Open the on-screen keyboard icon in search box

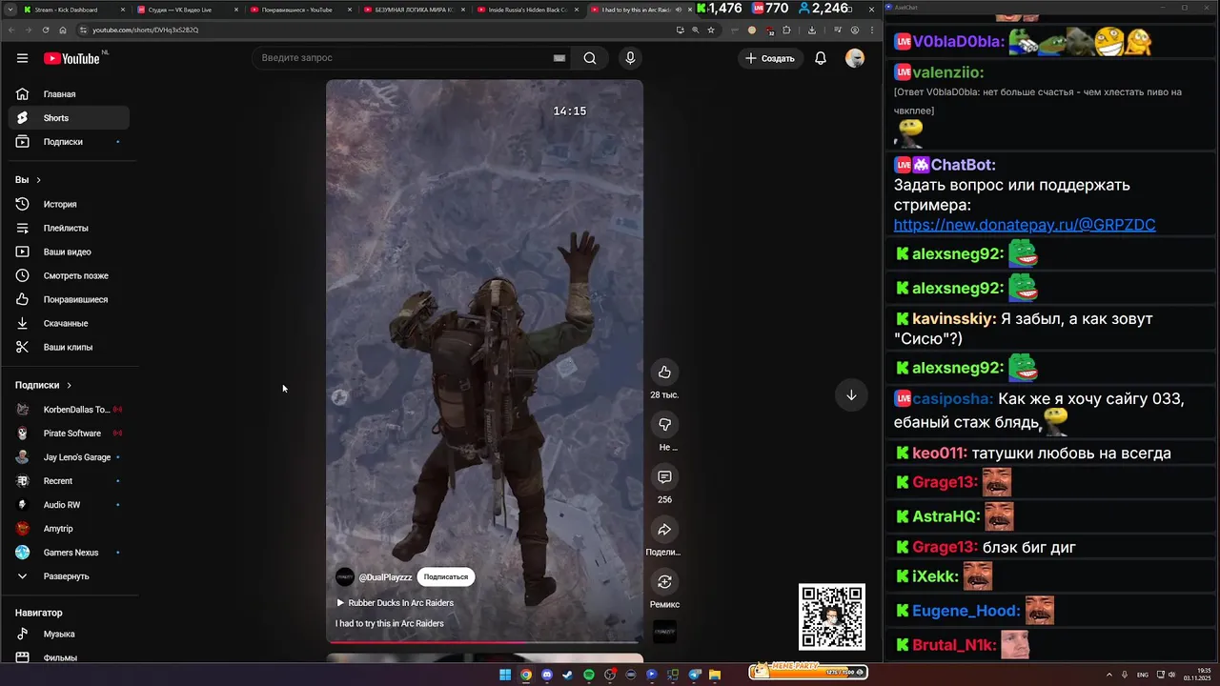coord(559,58)
